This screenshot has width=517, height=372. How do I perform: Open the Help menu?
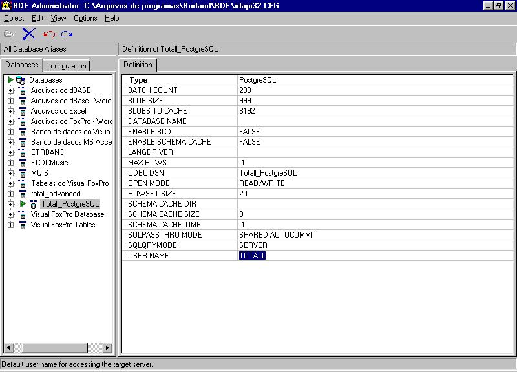click(112, 18)
